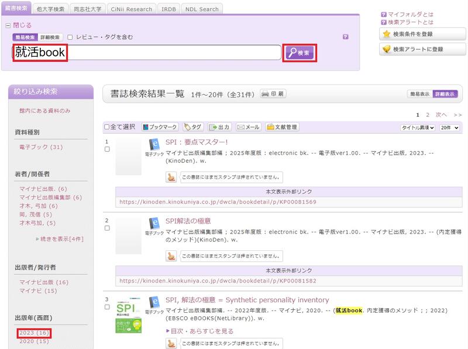The image size is (468, 349).
Task: Open the title SPI解法の極意
Action: (188, 221)
